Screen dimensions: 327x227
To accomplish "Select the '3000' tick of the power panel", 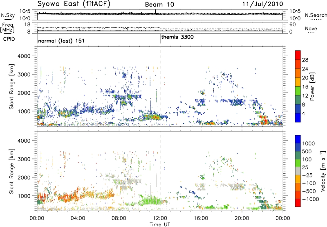I will click(x=24, y=75).
